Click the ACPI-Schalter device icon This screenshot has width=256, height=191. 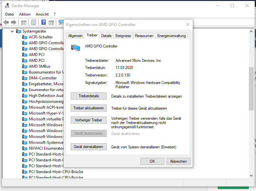(x=25, y=37)
